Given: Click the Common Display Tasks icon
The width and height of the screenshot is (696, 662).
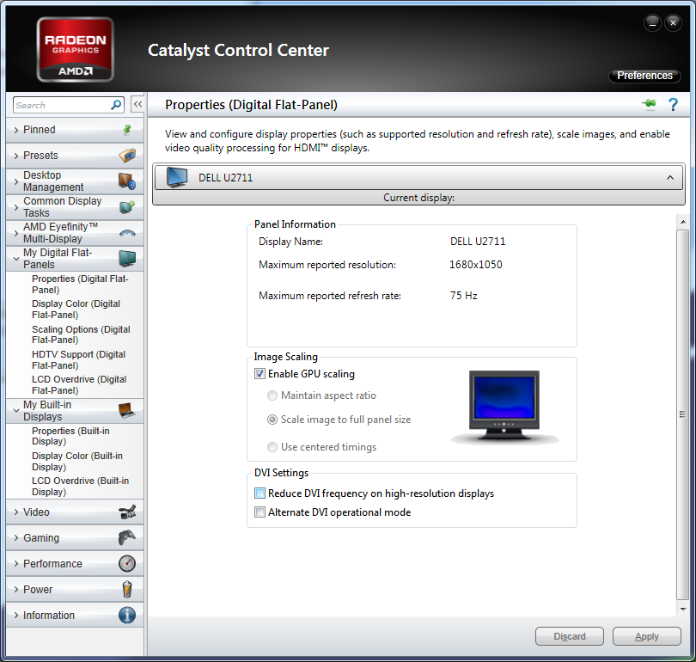Looking at the screenshot, I should tap(127, 207).
